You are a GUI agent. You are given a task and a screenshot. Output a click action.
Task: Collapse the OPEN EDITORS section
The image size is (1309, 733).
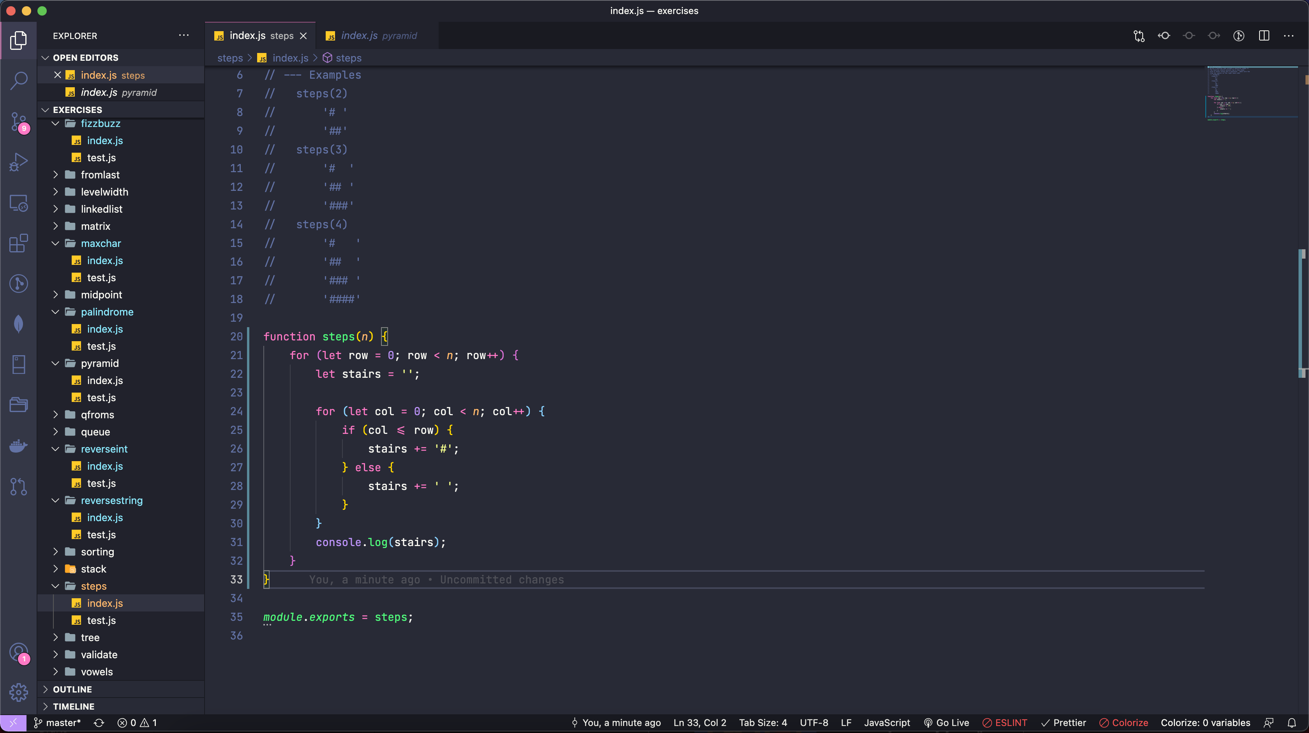pos(121,57)
